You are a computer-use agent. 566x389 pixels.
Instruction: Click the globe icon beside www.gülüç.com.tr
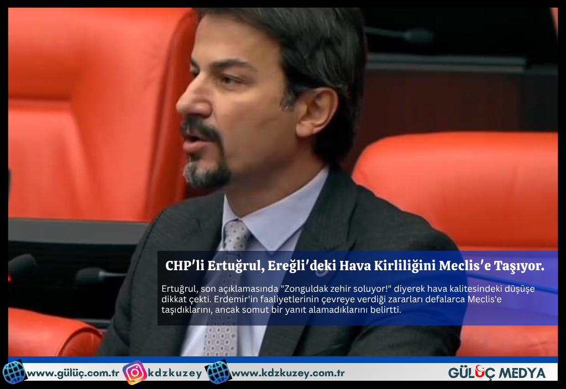click(x=14, y=372)
